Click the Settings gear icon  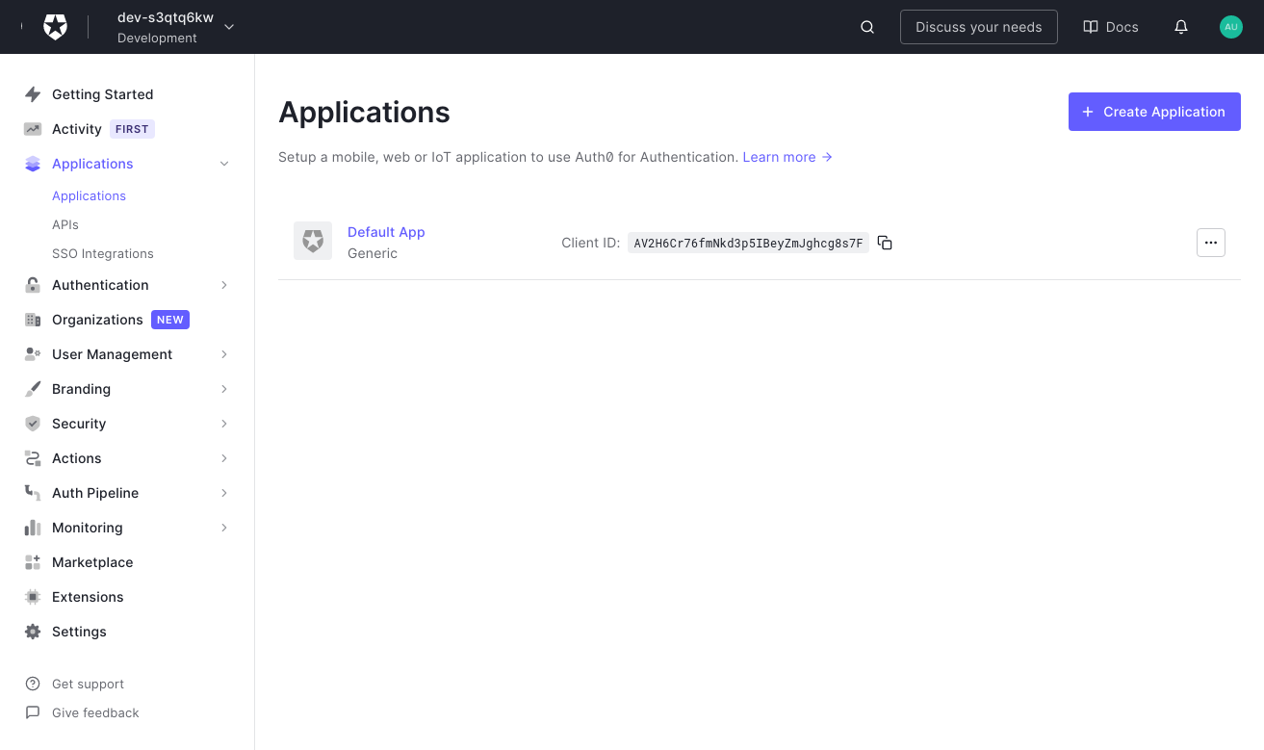(x=33, y=632)
